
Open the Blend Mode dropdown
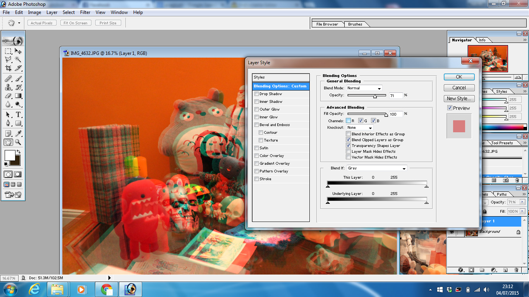[364, 88]
